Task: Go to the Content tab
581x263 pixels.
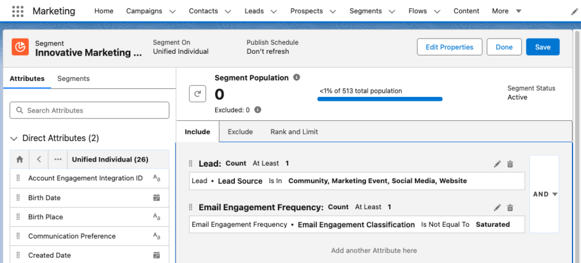Action: [x=466, y=11]
